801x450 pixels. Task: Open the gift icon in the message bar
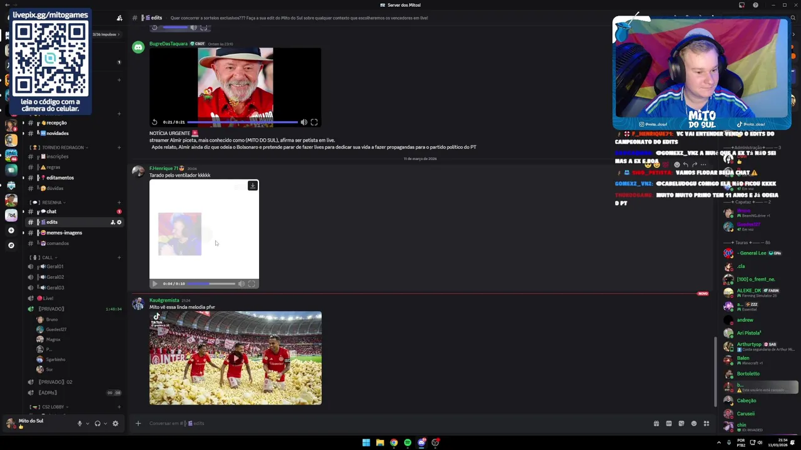(x=656, y=423)
